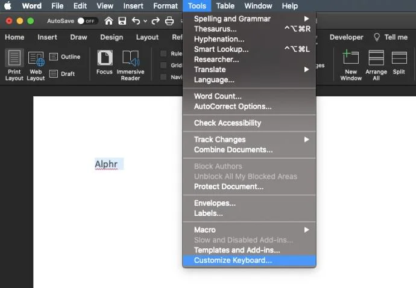Viewport: 416px width, 288px height.
Task: Redo the last action
Action: (x=156, y=20)
